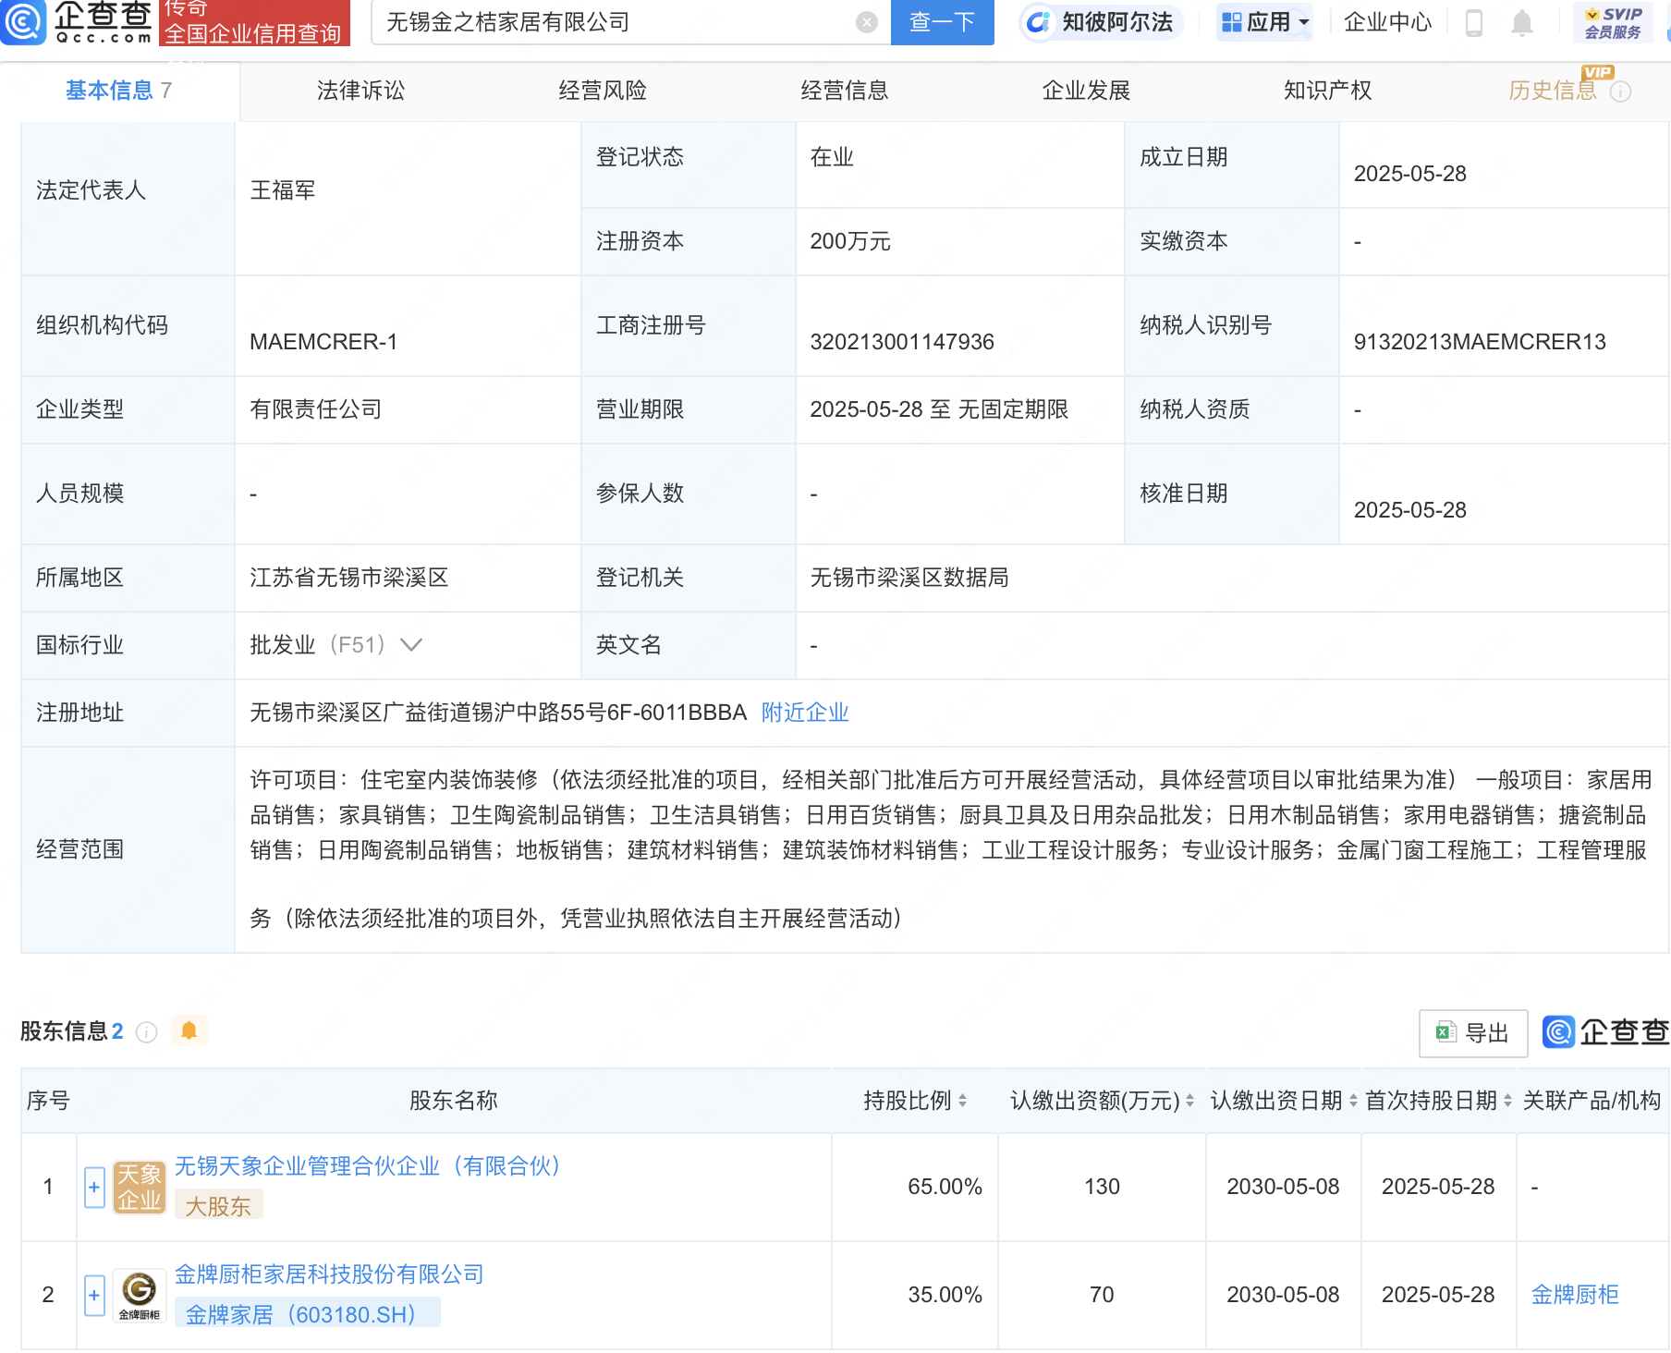Screen dimensions: 1671x1353
Task: Click company type 有限责任公司
Action: tap(316, 409)
